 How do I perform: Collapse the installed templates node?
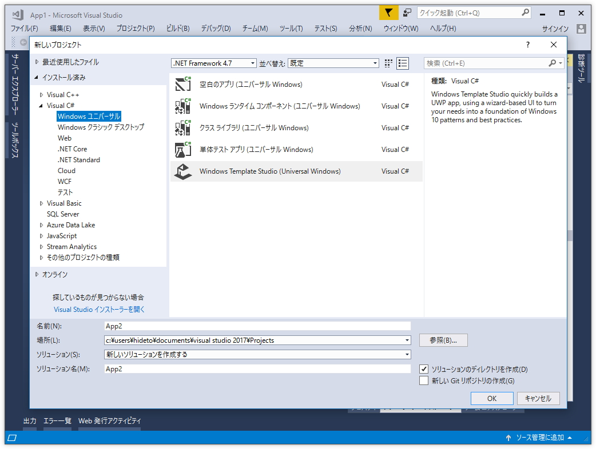[x=37, y=78]
